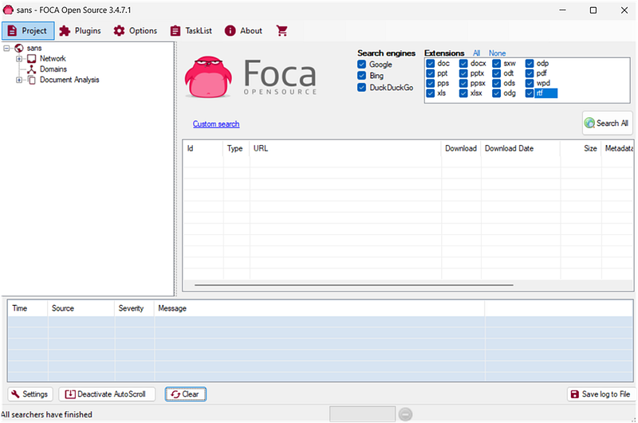The width and height of the screenshot is (638, 423).
Task: Click the FOCA app icon in title bar
Action: pyautogui.click(x=8, y=10)
